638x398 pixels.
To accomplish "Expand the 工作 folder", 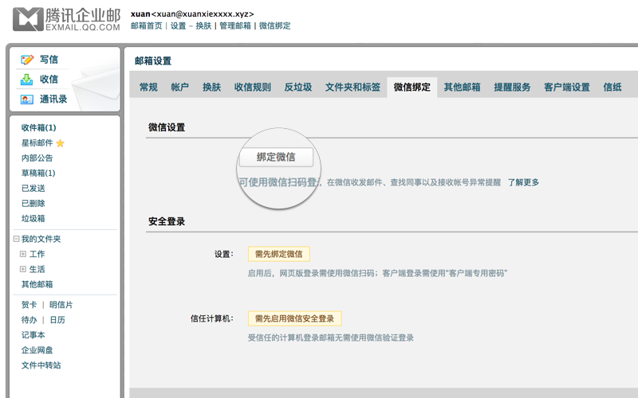I will (23, 254).
